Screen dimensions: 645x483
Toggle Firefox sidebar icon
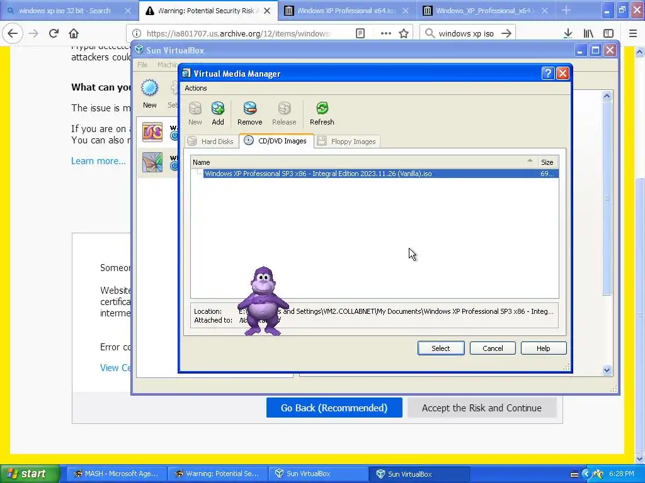[x=608, y=33]
